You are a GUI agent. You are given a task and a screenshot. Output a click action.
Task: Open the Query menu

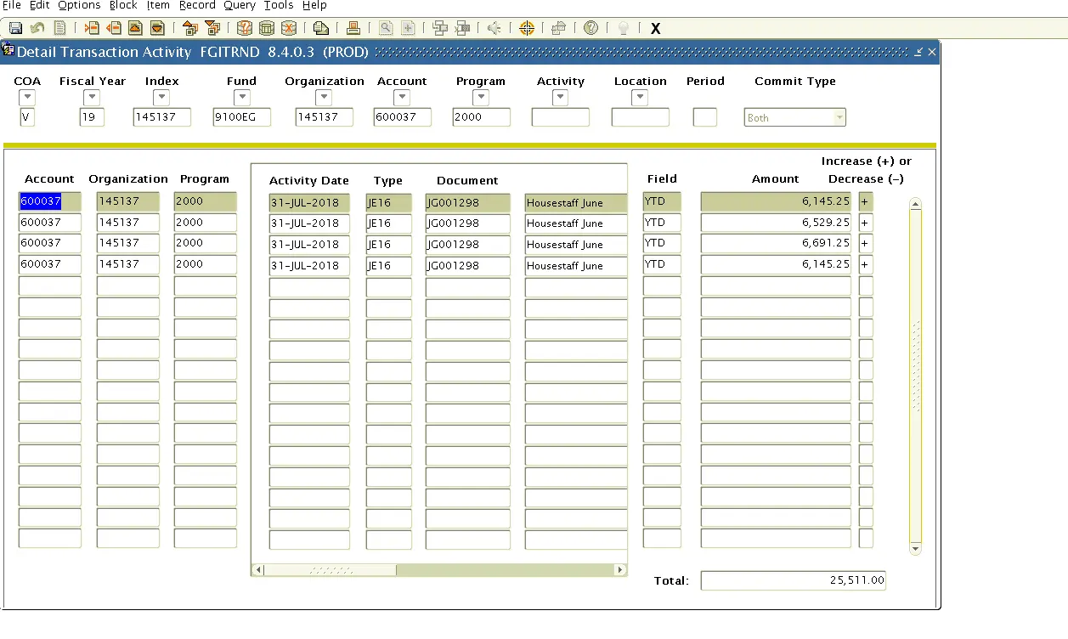240,5
